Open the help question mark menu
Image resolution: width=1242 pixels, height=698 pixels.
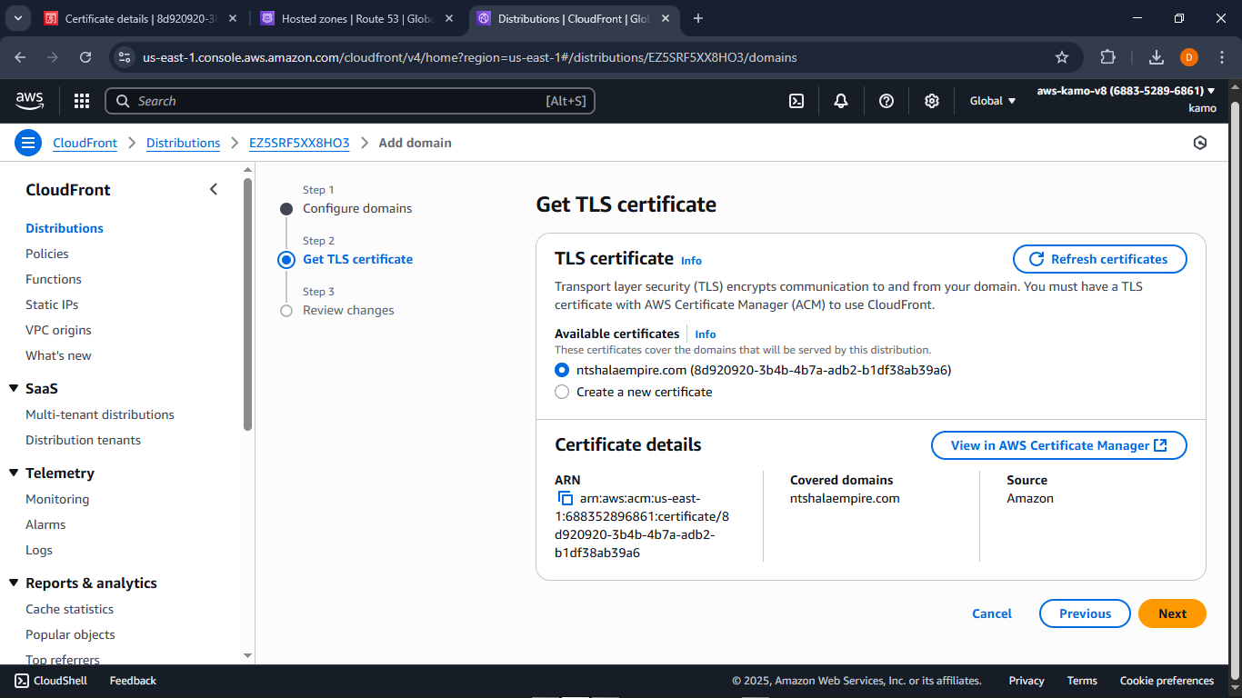tap(886, 101)
